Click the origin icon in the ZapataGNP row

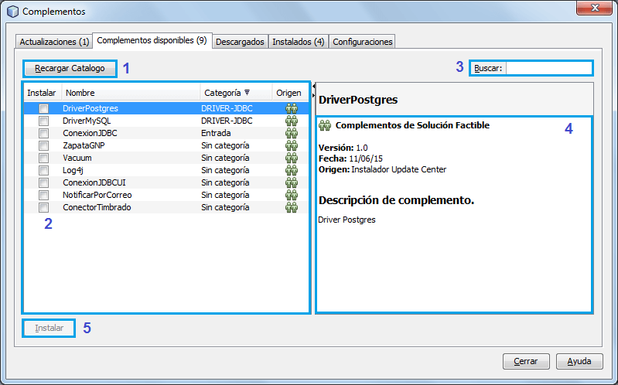(291, 145)
